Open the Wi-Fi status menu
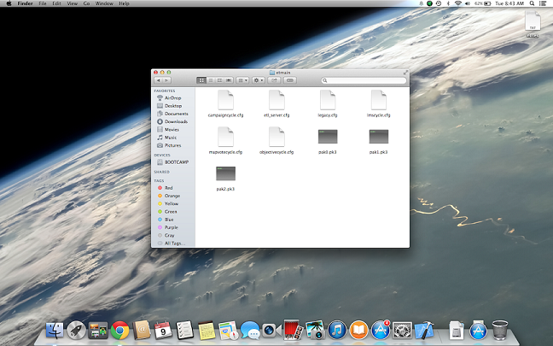553x346 pixels. click(x=457, y=3)
